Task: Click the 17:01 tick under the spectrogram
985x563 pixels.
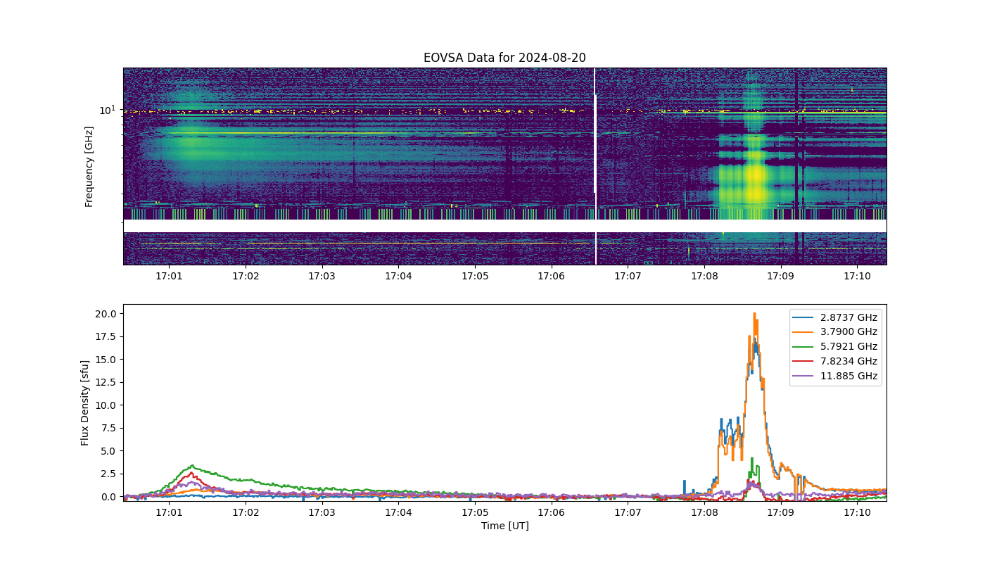Action: pyautogui.click(x=169, y=277)
